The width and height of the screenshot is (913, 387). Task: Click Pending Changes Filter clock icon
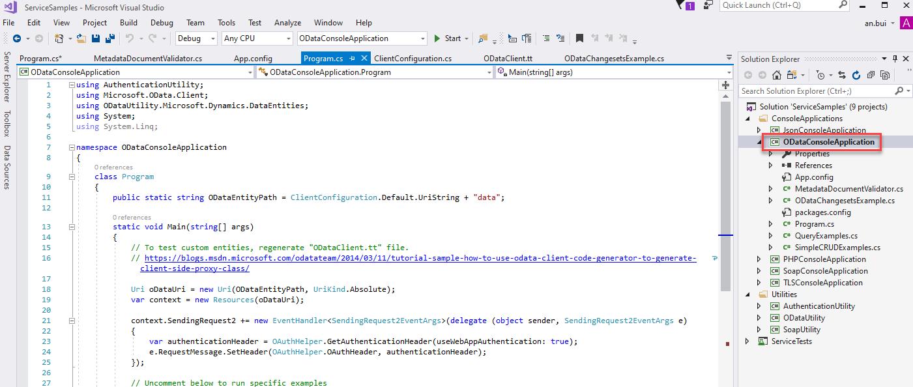(x=821, y=75)
